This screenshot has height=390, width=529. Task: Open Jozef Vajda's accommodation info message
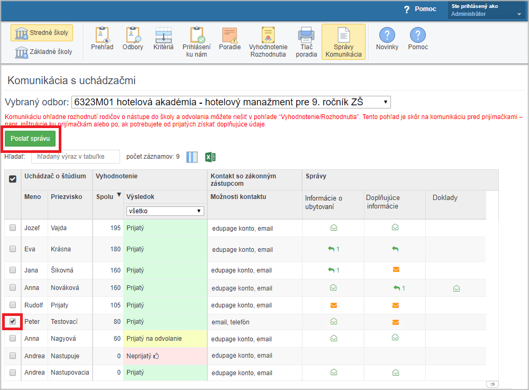(x=334, y=228)
